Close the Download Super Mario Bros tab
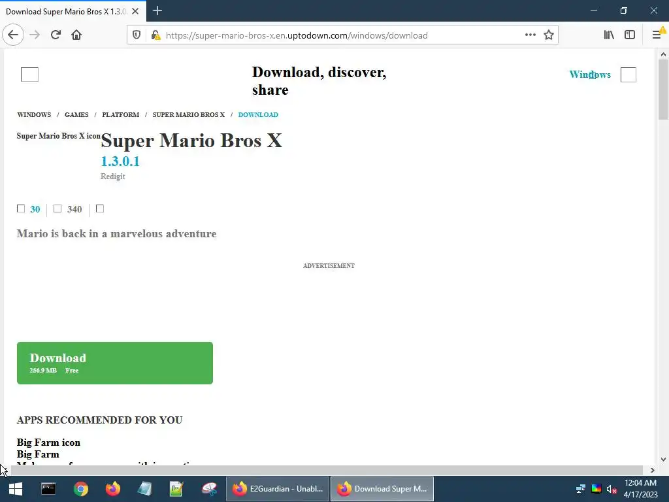 (x=135, y=11)
